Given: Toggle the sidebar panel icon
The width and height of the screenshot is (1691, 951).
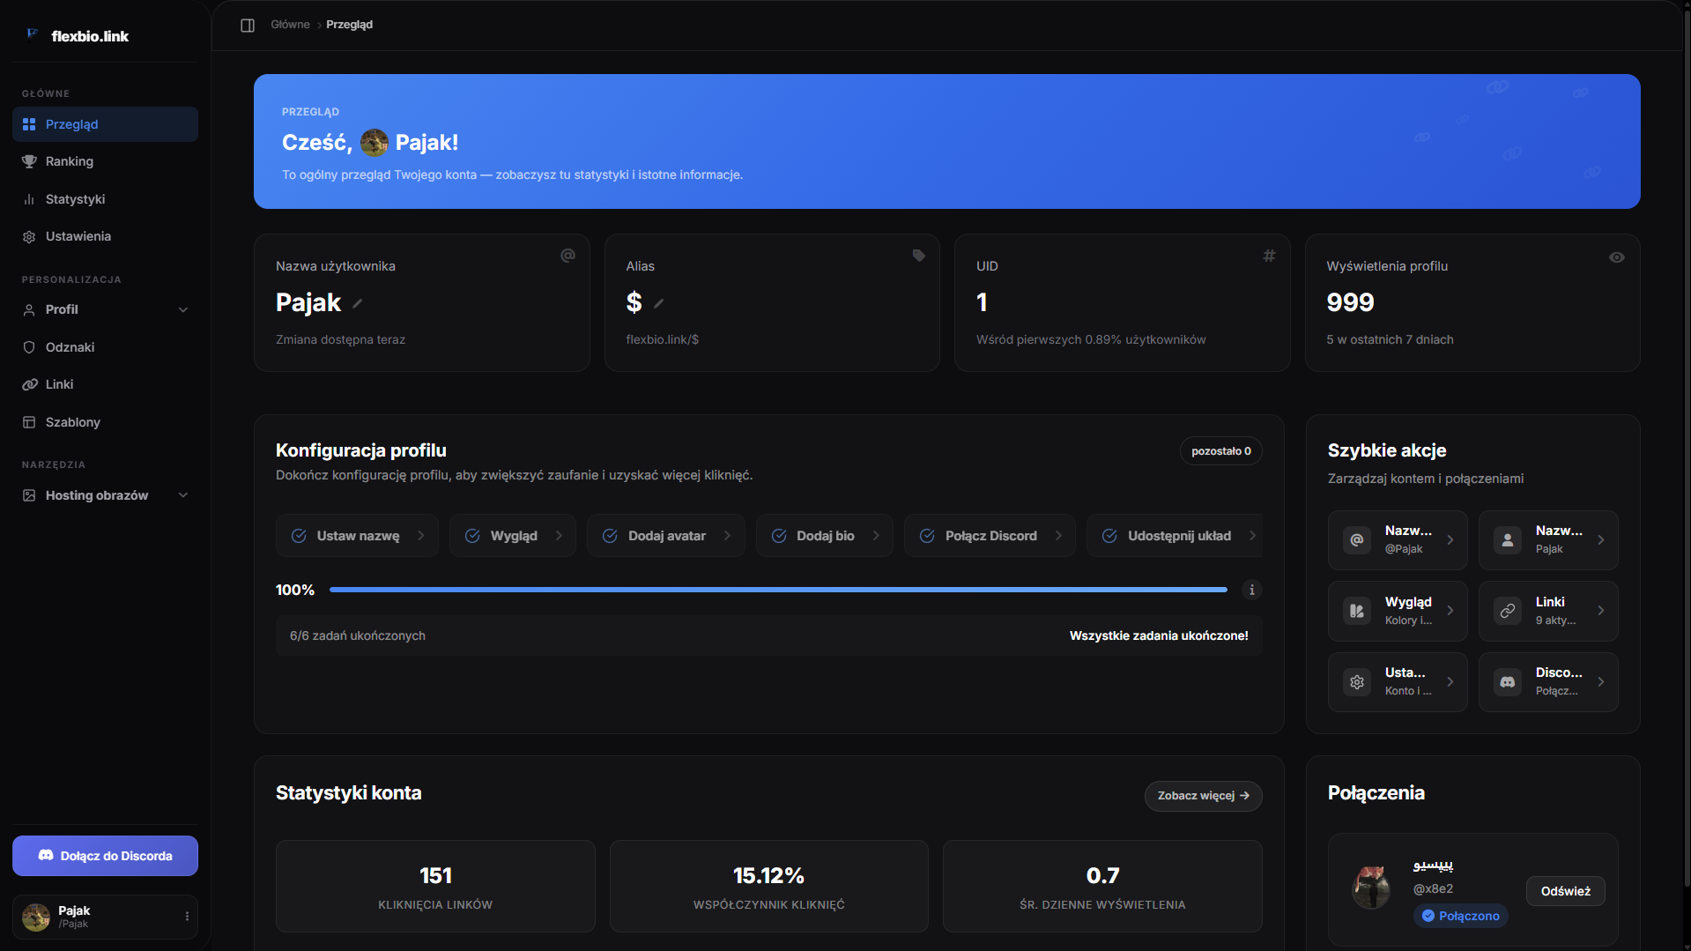Looking at the screenshot, I should pos(248,25).
